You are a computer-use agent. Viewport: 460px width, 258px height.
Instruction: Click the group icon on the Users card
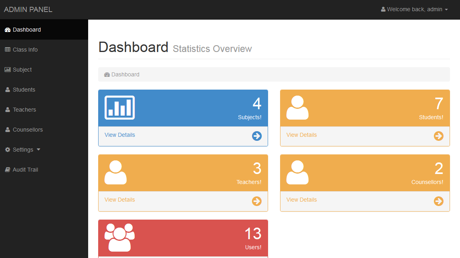coord(119,237)
